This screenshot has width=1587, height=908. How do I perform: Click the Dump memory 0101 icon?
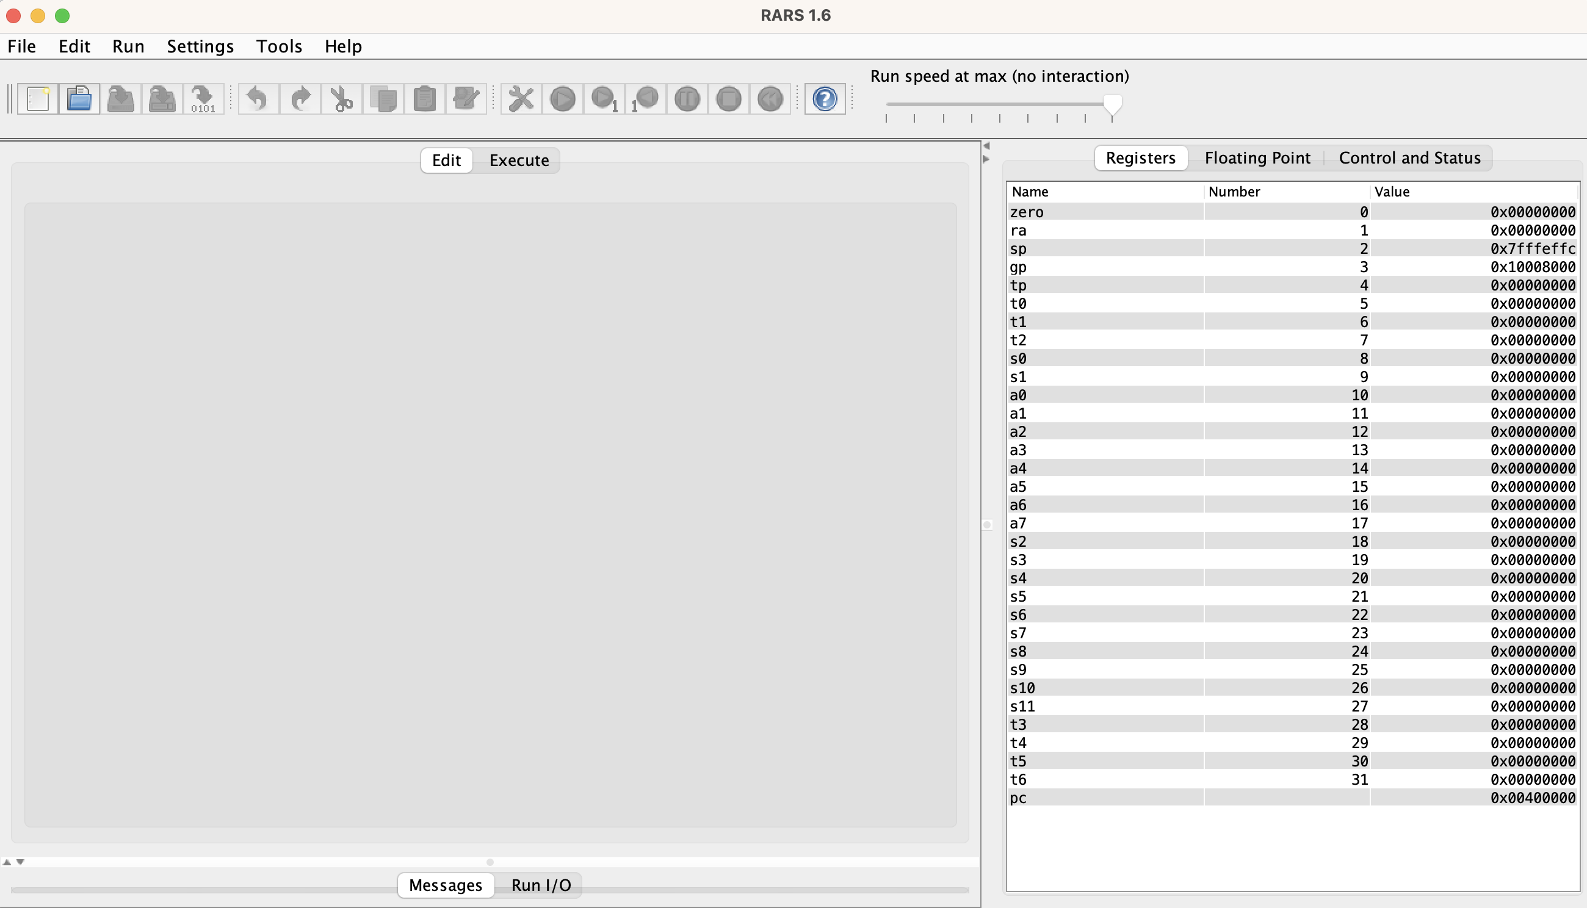[x=203, y=98]
